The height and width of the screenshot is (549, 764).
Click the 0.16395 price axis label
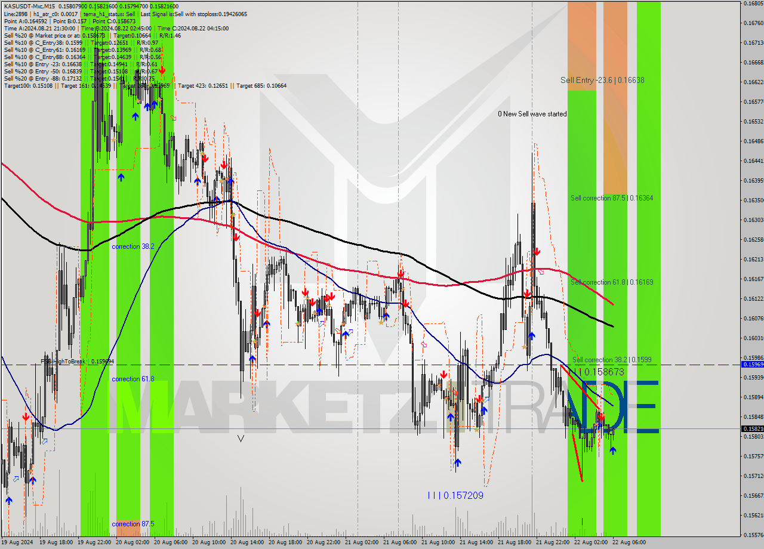pyautogui.click(x=753, y=181)
